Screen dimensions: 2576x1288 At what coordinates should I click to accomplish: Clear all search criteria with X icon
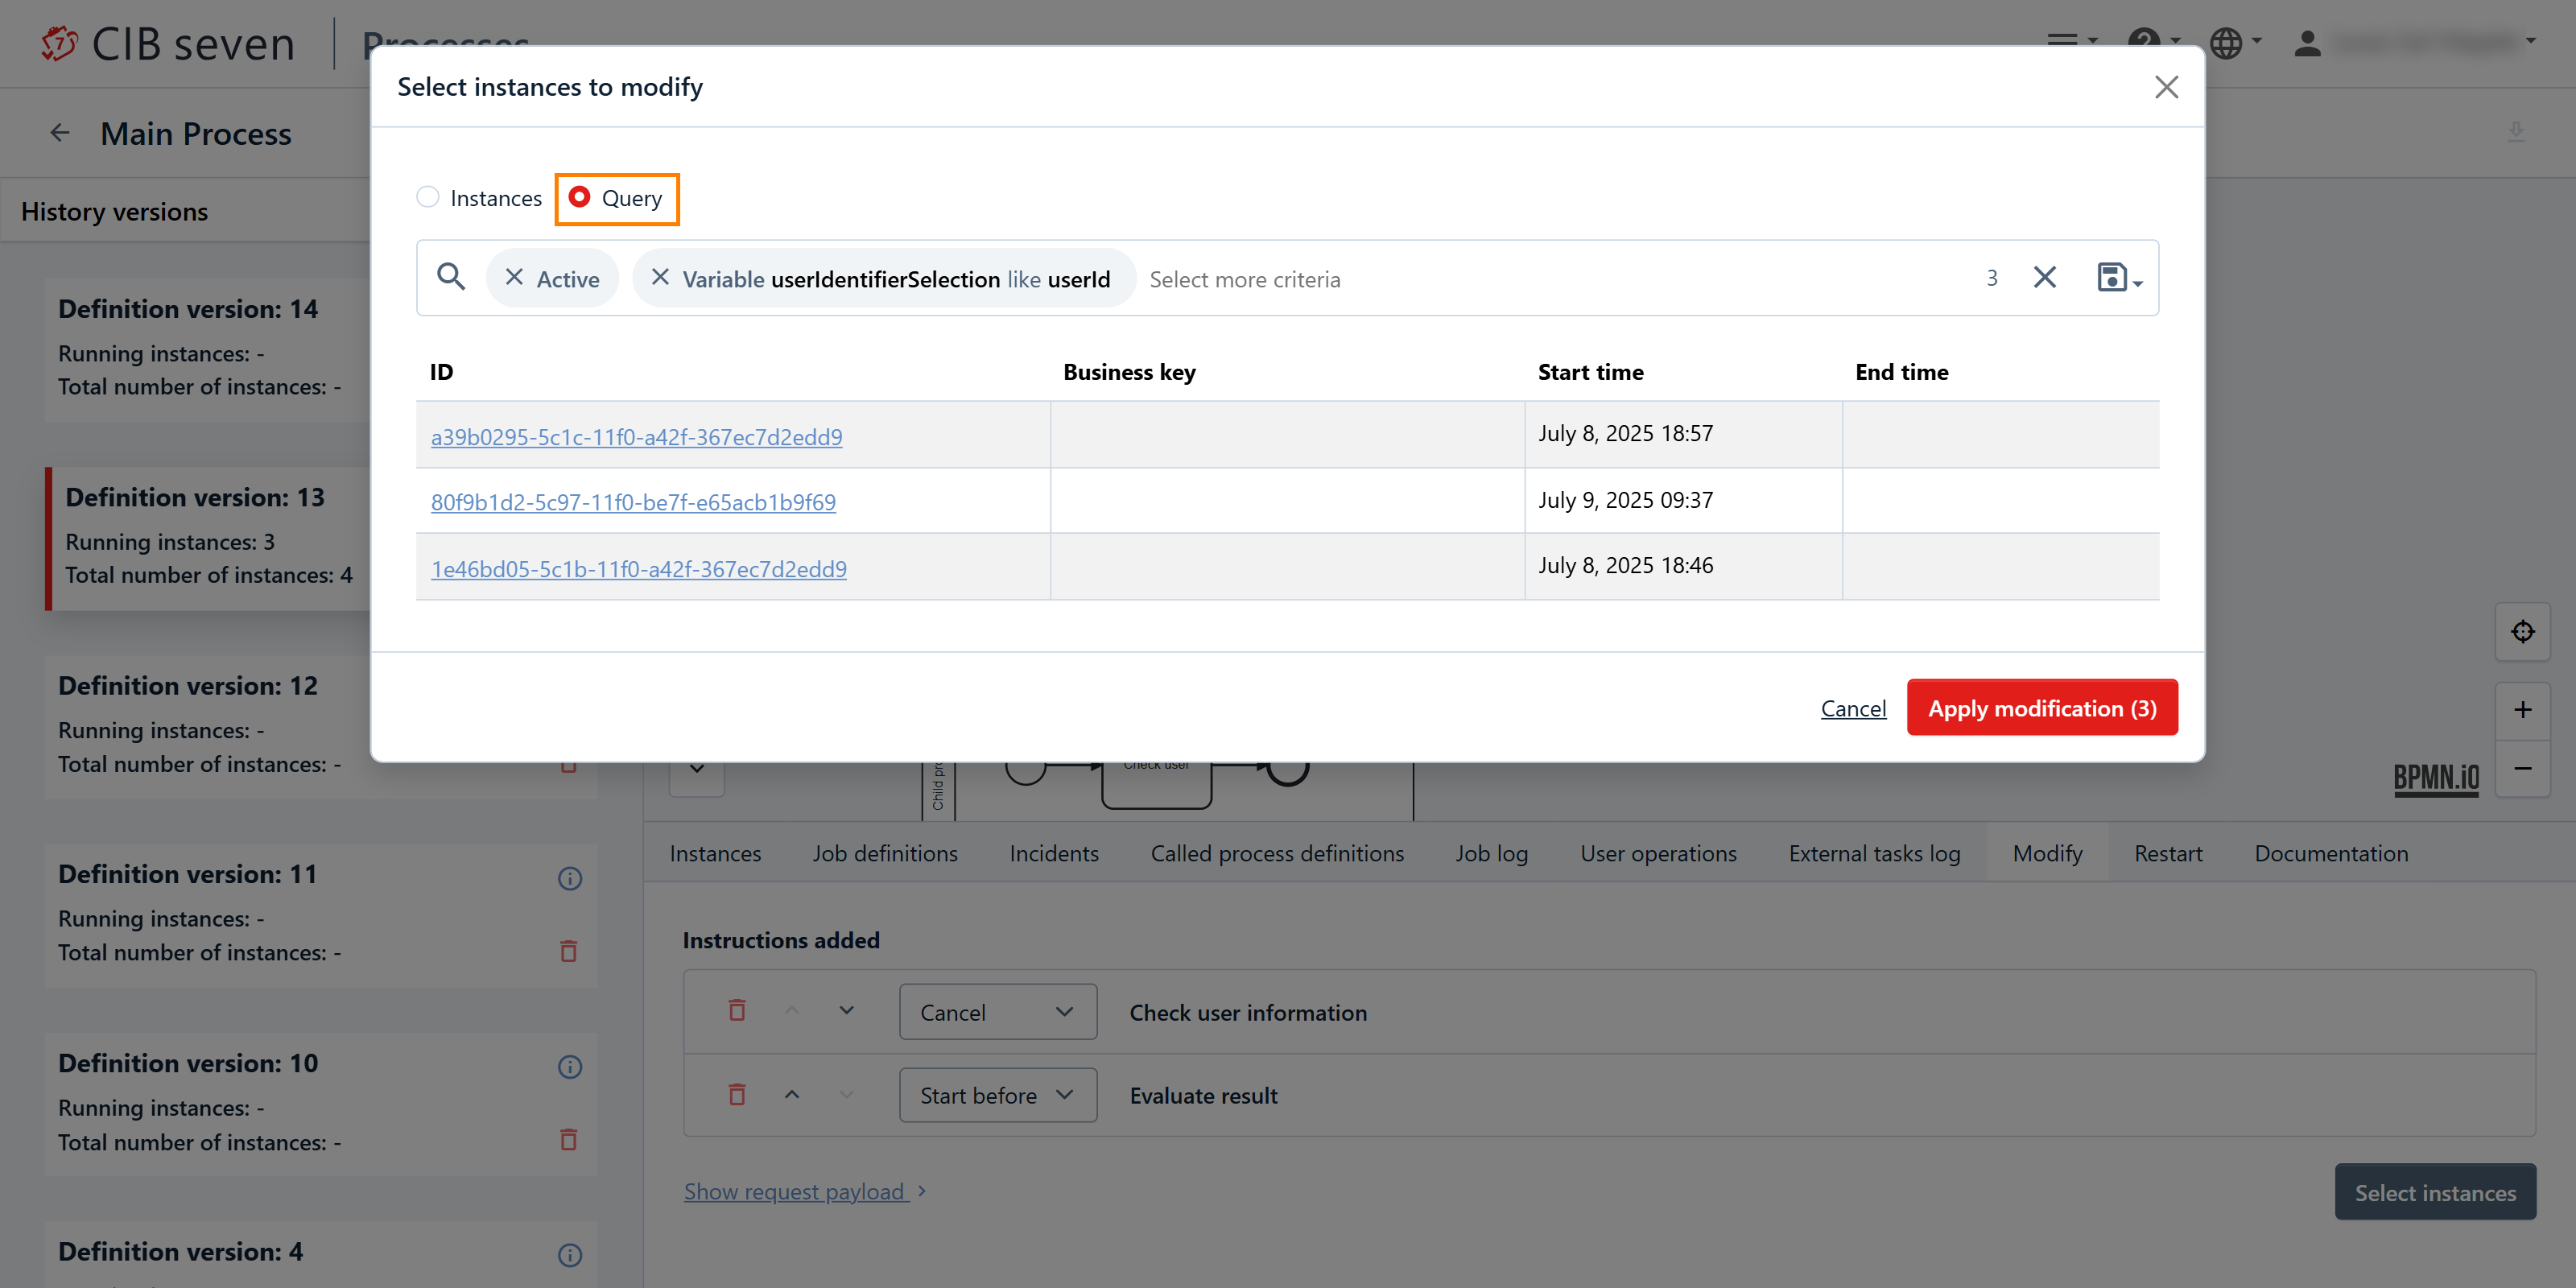pos(2044,277)
